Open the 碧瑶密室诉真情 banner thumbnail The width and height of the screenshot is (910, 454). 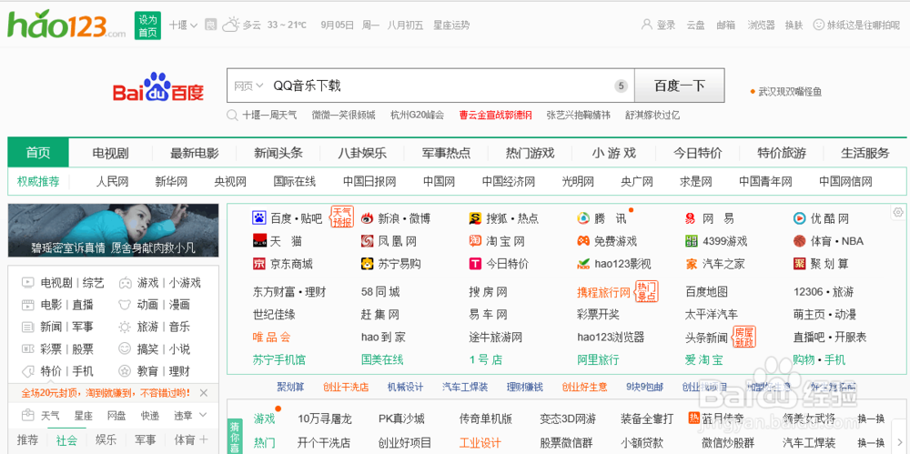tap(113, 230)
